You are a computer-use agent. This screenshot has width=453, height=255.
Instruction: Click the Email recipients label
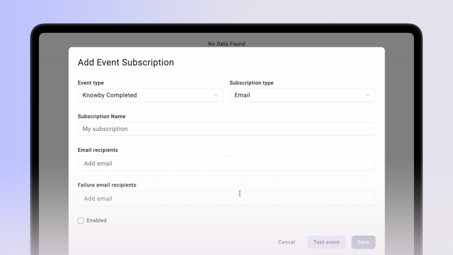pyautogui.click(x=98, y=150)
